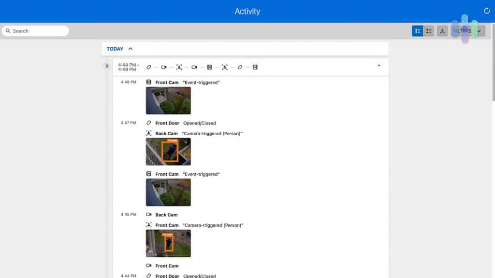Click person-detection icon beside Front Cam camera-triggered

click(x=149, y=225)
